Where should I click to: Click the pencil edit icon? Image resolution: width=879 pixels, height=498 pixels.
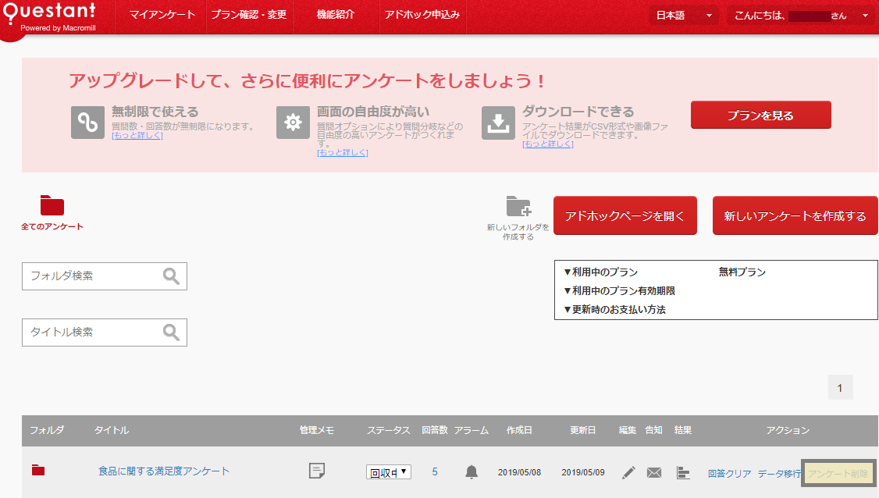click(628, 473)
